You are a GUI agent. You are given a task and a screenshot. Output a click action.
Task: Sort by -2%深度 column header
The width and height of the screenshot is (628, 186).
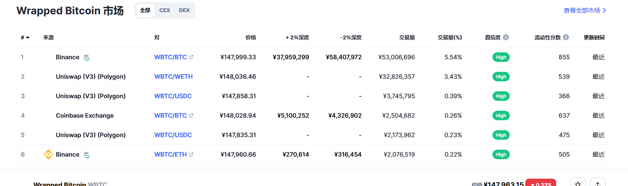click(351, 38)
